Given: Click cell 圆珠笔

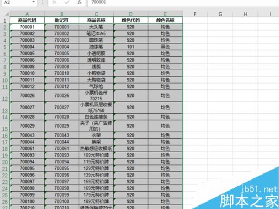Looking at the screenshot, I should 97,40.
